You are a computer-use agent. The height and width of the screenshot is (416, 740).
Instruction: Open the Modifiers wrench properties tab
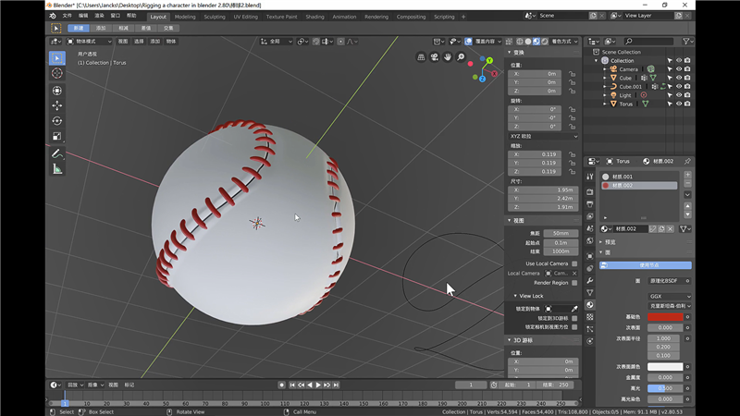pos(590,281)
